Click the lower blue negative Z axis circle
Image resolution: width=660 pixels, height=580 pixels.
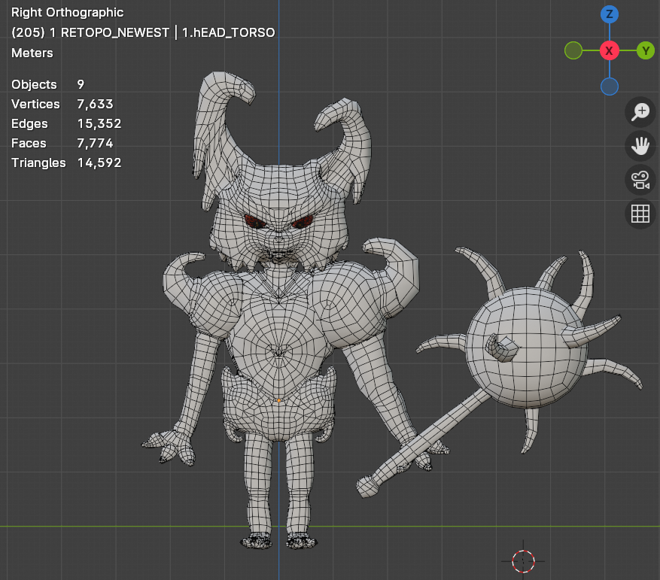click(x=610, y=87)
